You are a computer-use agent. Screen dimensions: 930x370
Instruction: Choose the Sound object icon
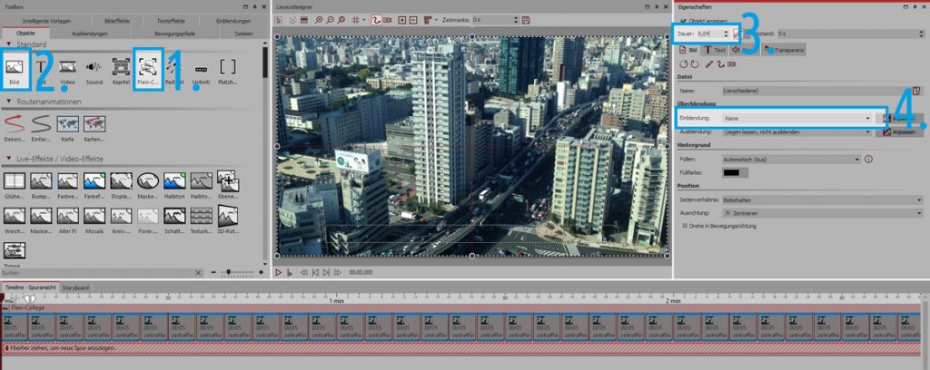coord(94,67)
